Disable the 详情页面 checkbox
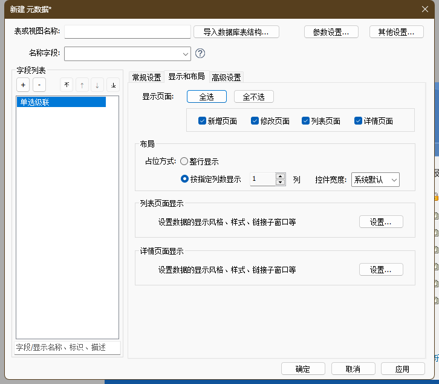The image size is (439, 384). [x=359, y=121]
